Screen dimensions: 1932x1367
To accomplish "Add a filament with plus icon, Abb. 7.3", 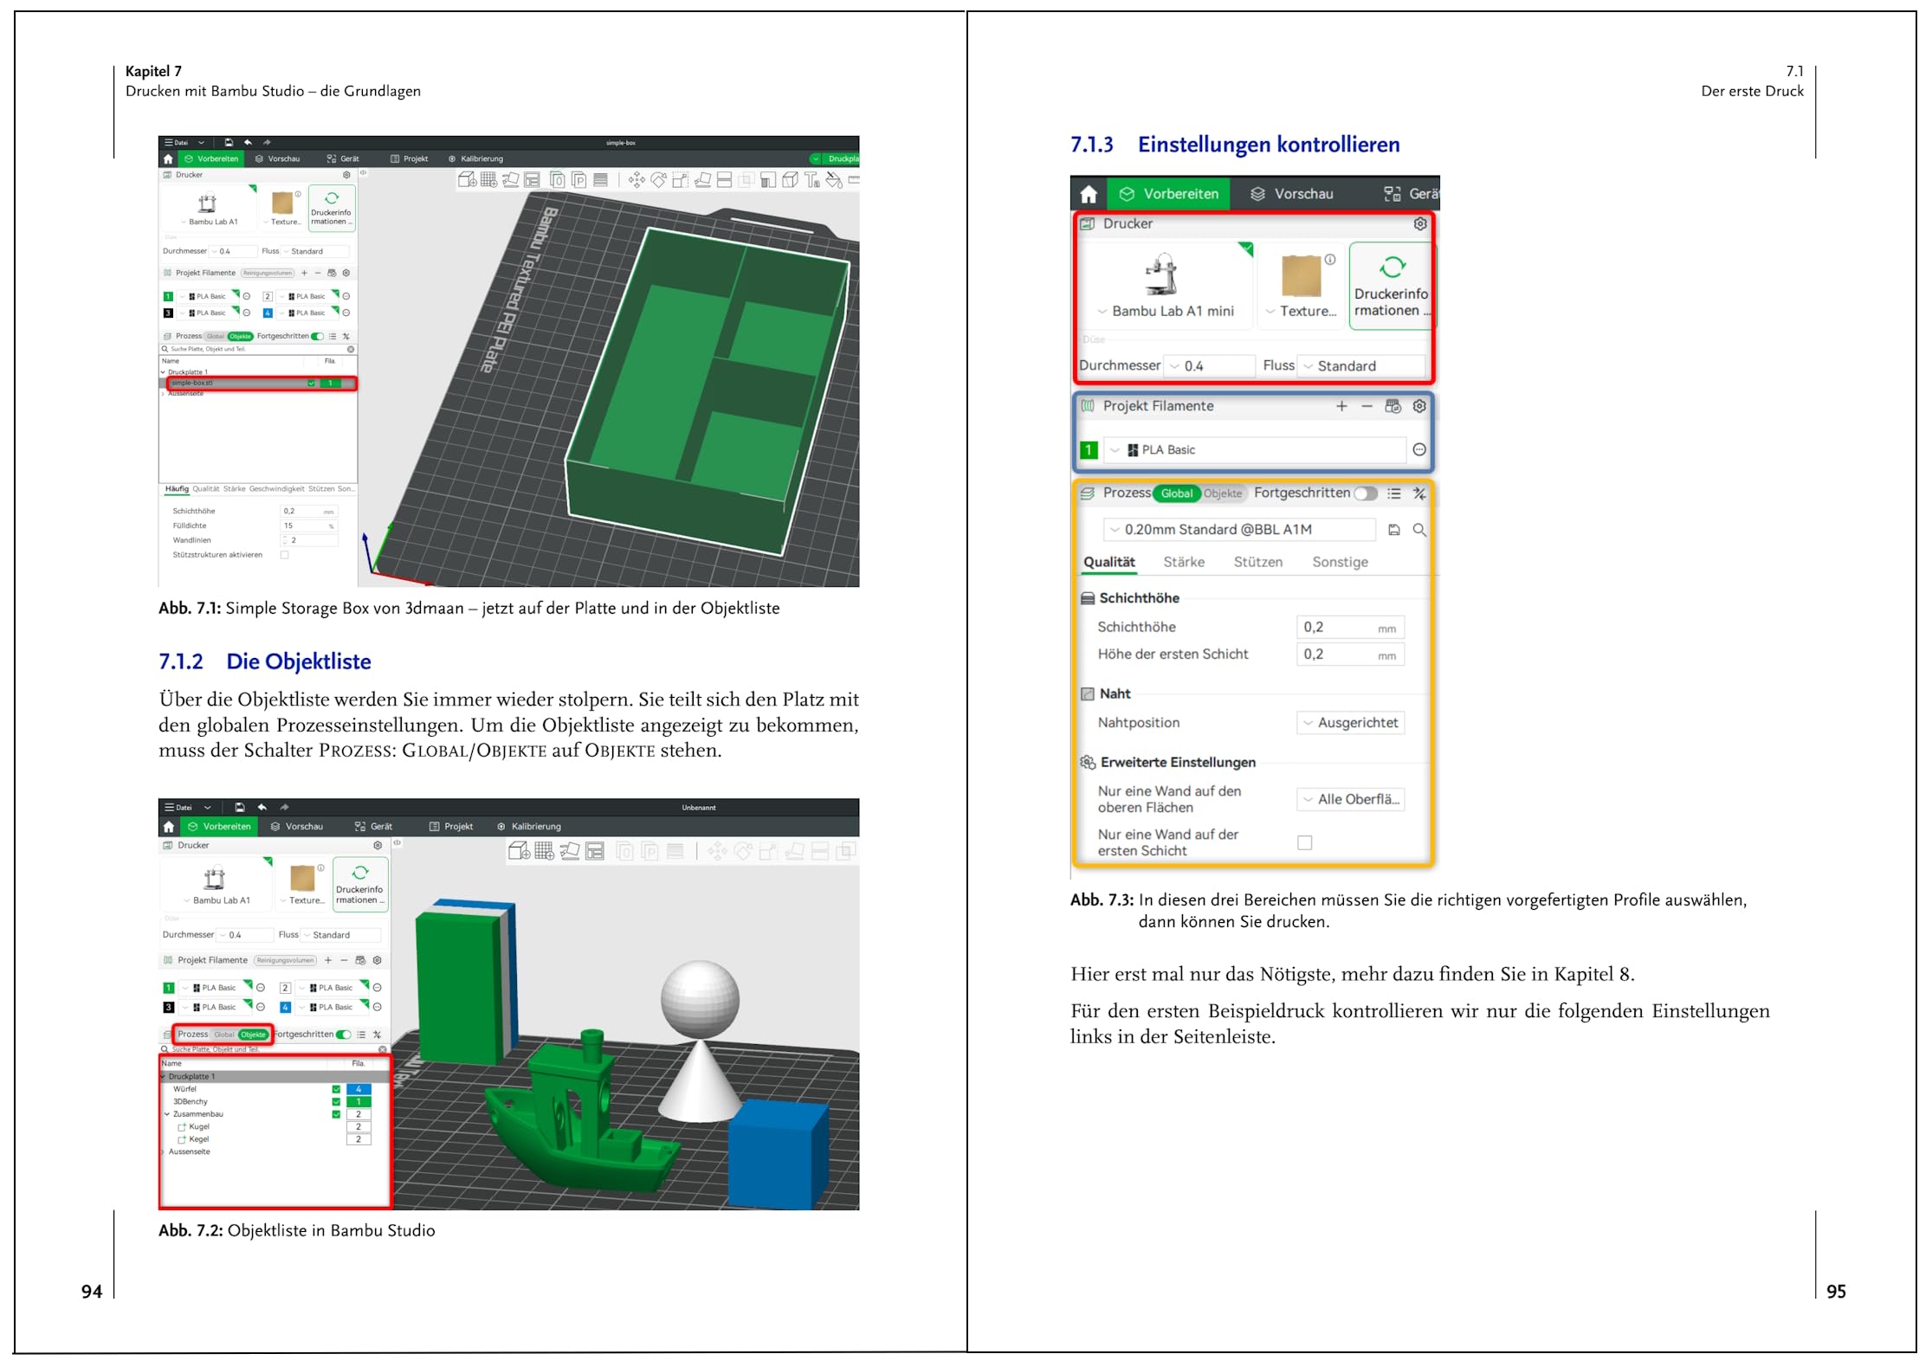I will tap(1341, 406).
